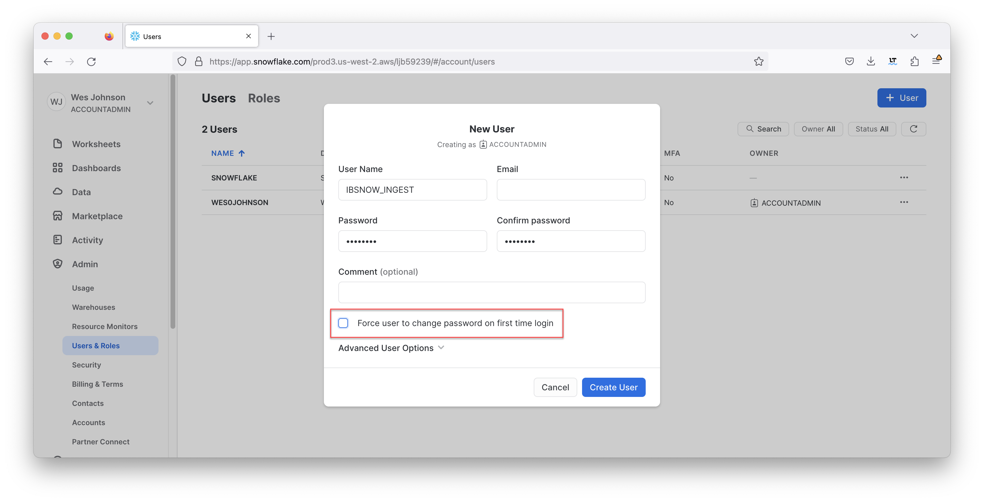Click the + User button
The height and width of the screenshot is (502, 984).
click(x=901, y=98)
